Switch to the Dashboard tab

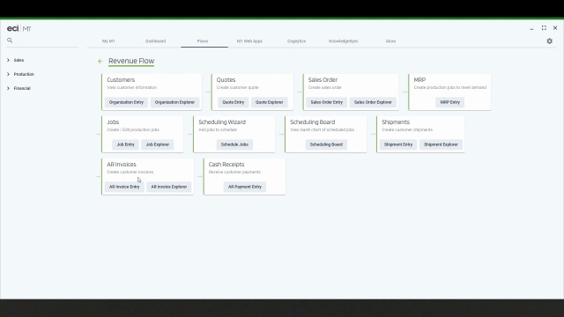tap(155, 41)
